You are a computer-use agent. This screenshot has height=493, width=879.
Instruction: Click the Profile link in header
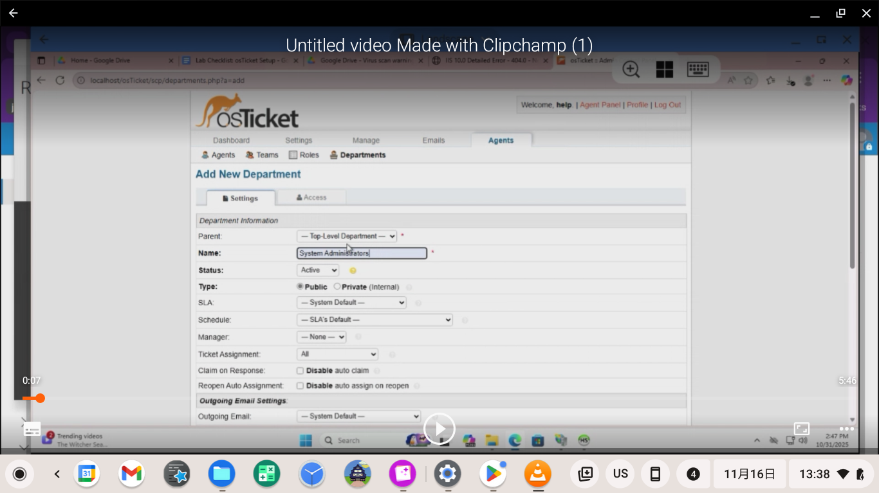638,105
